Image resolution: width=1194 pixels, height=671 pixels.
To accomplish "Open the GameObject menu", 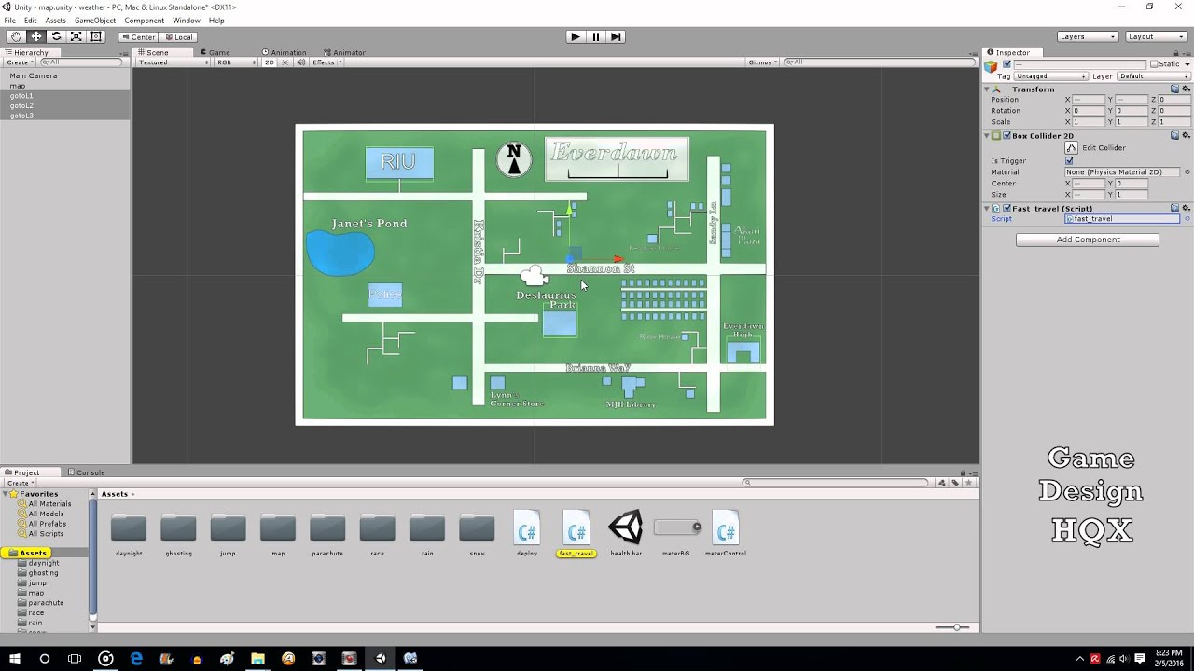I will 95,21.
